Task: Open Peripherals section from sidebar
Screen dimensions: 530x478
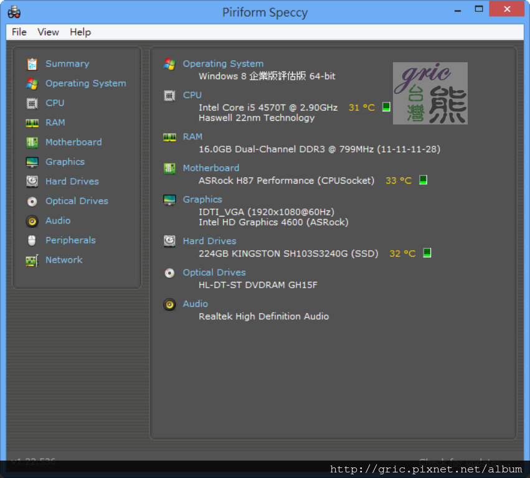Action: 70,240
